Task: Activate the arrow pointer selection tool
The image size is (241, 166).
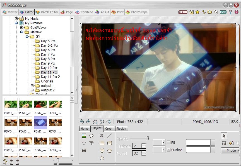Action: [224, 136]
